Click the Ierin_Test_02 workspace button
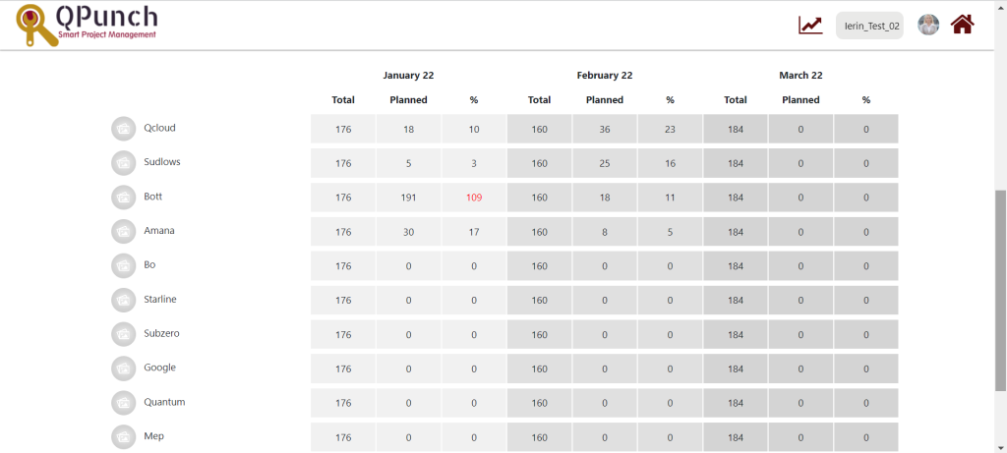 coord(869,26)
